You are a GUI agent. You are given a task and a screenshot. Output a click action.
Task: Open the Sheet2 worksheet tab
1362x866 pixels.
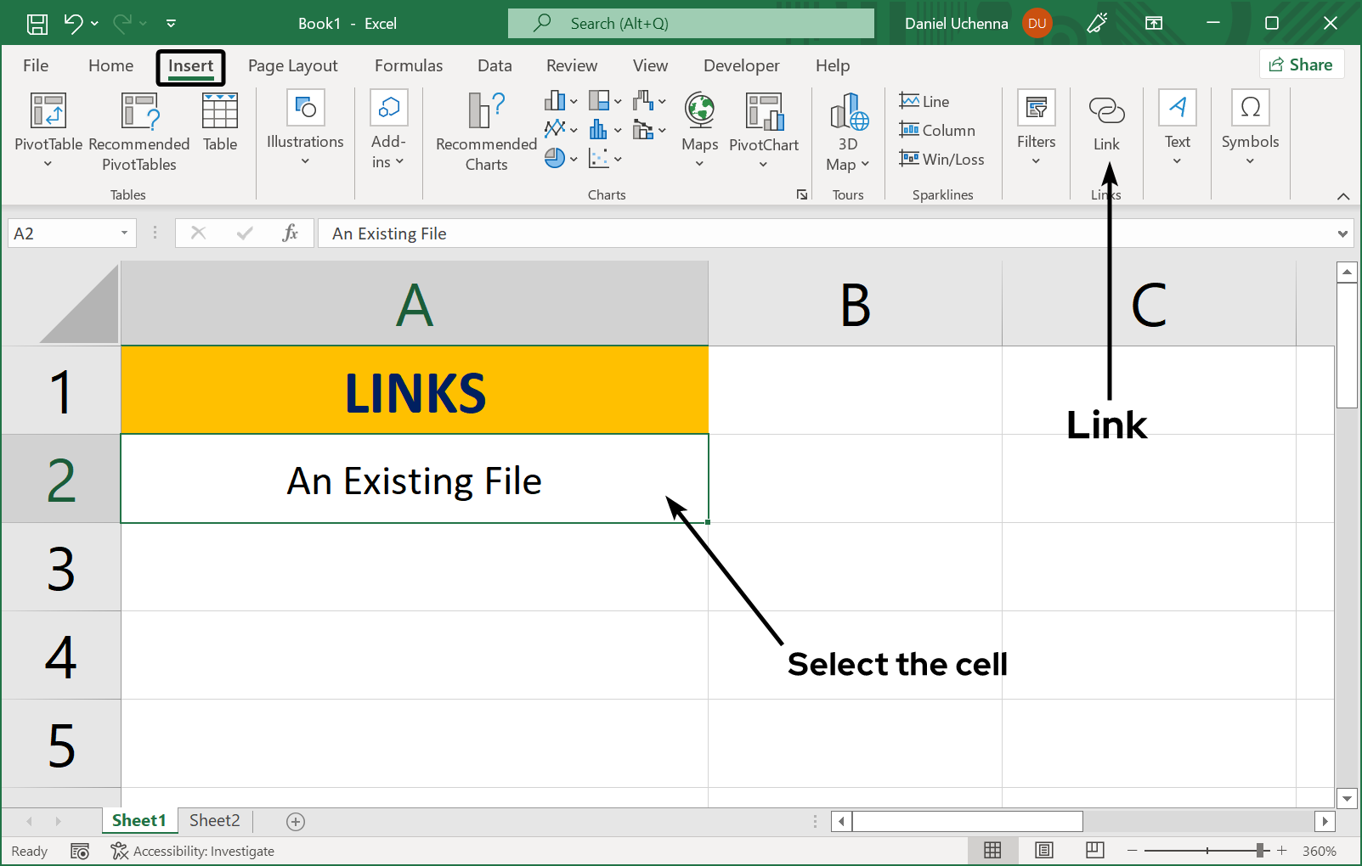pos(214,820)
